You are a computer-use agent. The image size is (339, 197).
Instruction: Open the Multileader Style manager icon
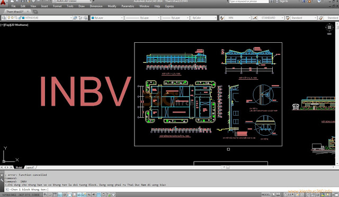(320, 18)
